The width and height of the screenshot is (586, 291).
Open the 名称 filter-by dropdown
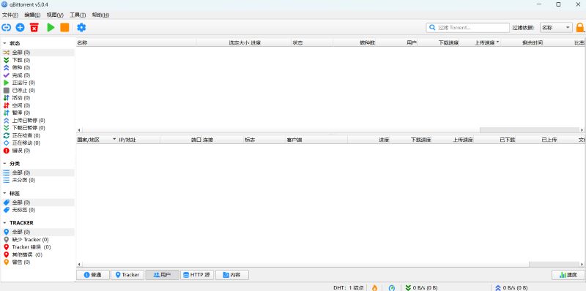[x=556, y=28]
